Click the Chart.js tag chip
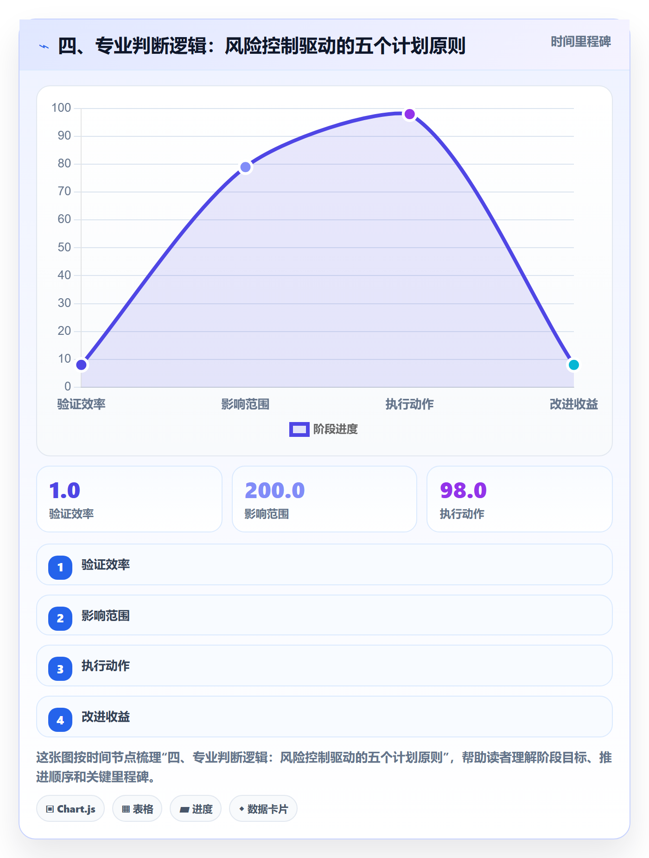649x858 pixels. pos(70,809)
